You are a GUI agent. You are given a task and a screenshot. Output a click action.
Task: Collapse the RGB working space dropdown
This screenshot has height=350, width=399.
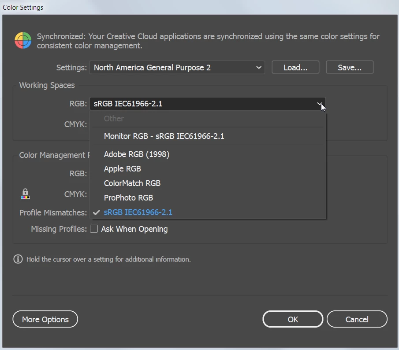coord(207,104)
